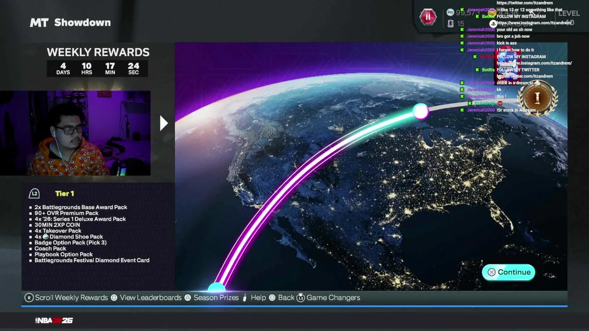Click 'Coach Pack' reward

[x=50, y=249]
